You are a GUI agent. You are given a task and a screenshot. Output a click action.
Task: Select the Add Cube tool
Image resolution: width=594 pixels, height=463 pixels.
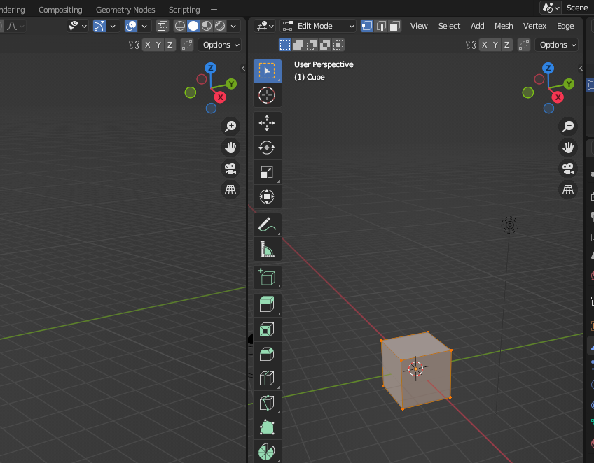click(267, 277)
